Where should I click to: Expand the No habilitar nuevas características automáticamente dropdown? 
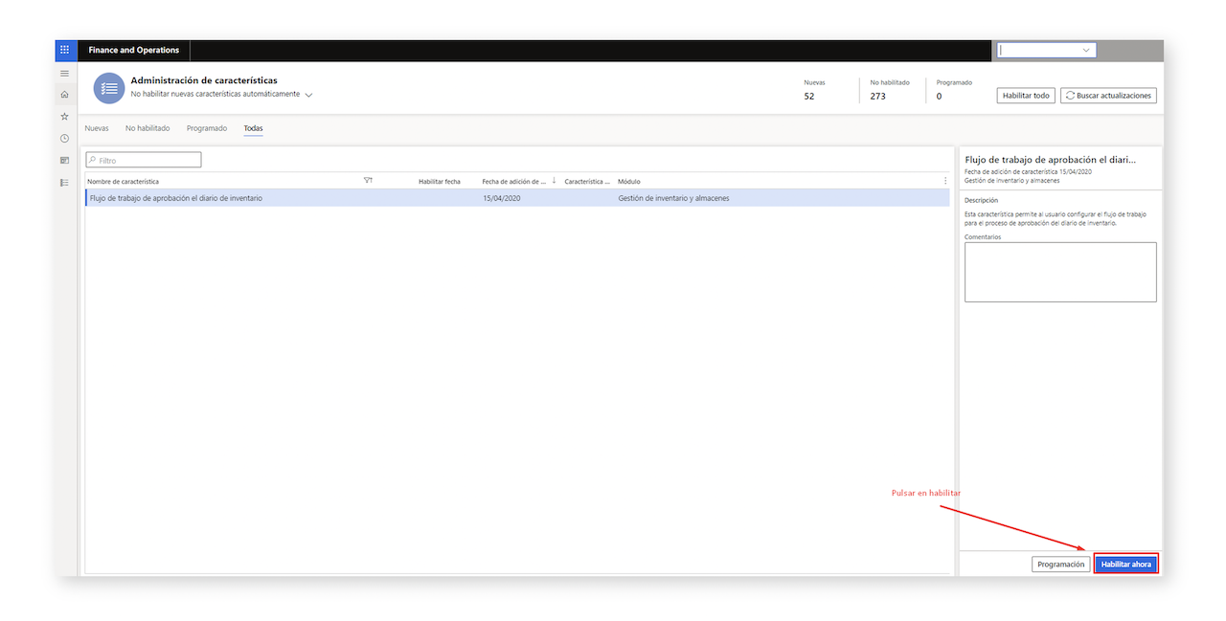[x=308, y=95]
